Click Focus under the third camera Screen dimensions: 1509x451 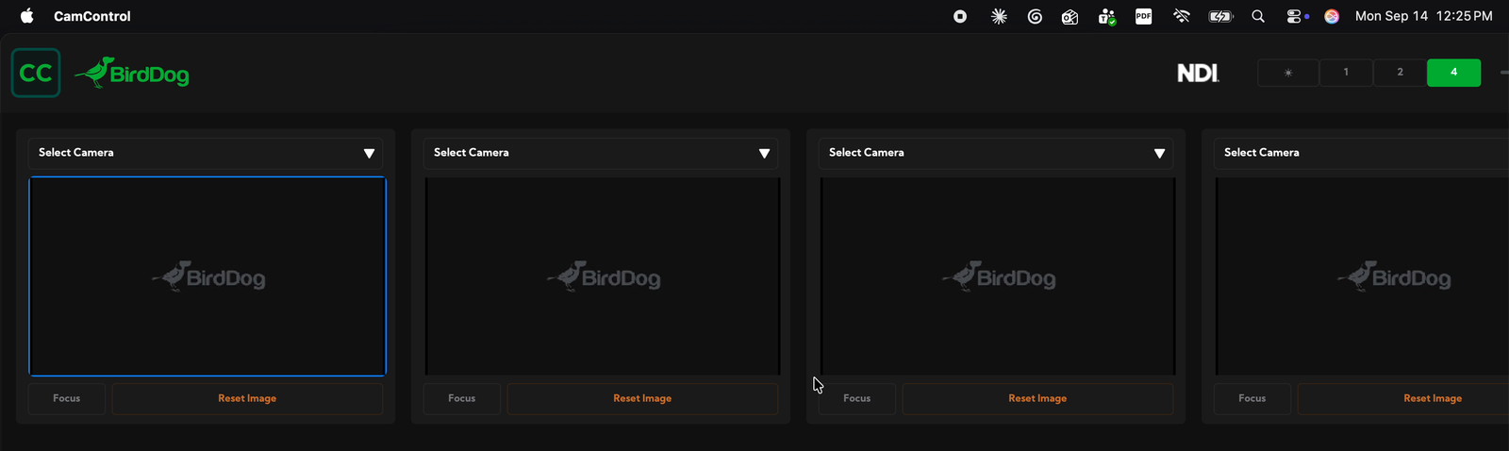click(x=857, y=398)
